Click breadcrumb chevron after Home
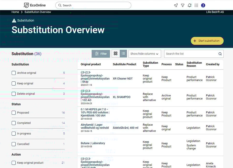Viewport: 233px width, 168px height. click(22, 12)
